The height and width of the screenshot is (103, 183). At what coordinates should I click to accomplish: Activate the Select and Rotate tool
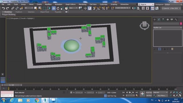[58, 8]
